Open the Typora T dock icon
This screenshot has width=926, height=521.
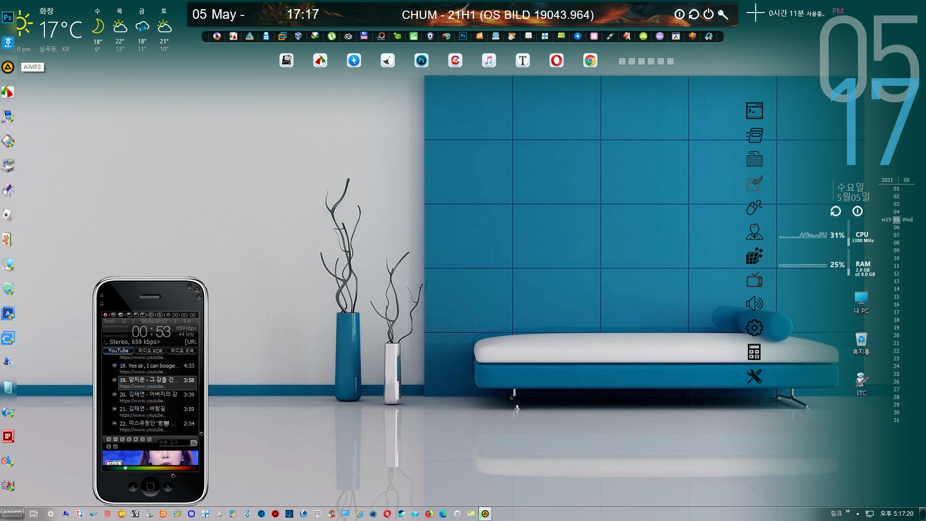522,60
